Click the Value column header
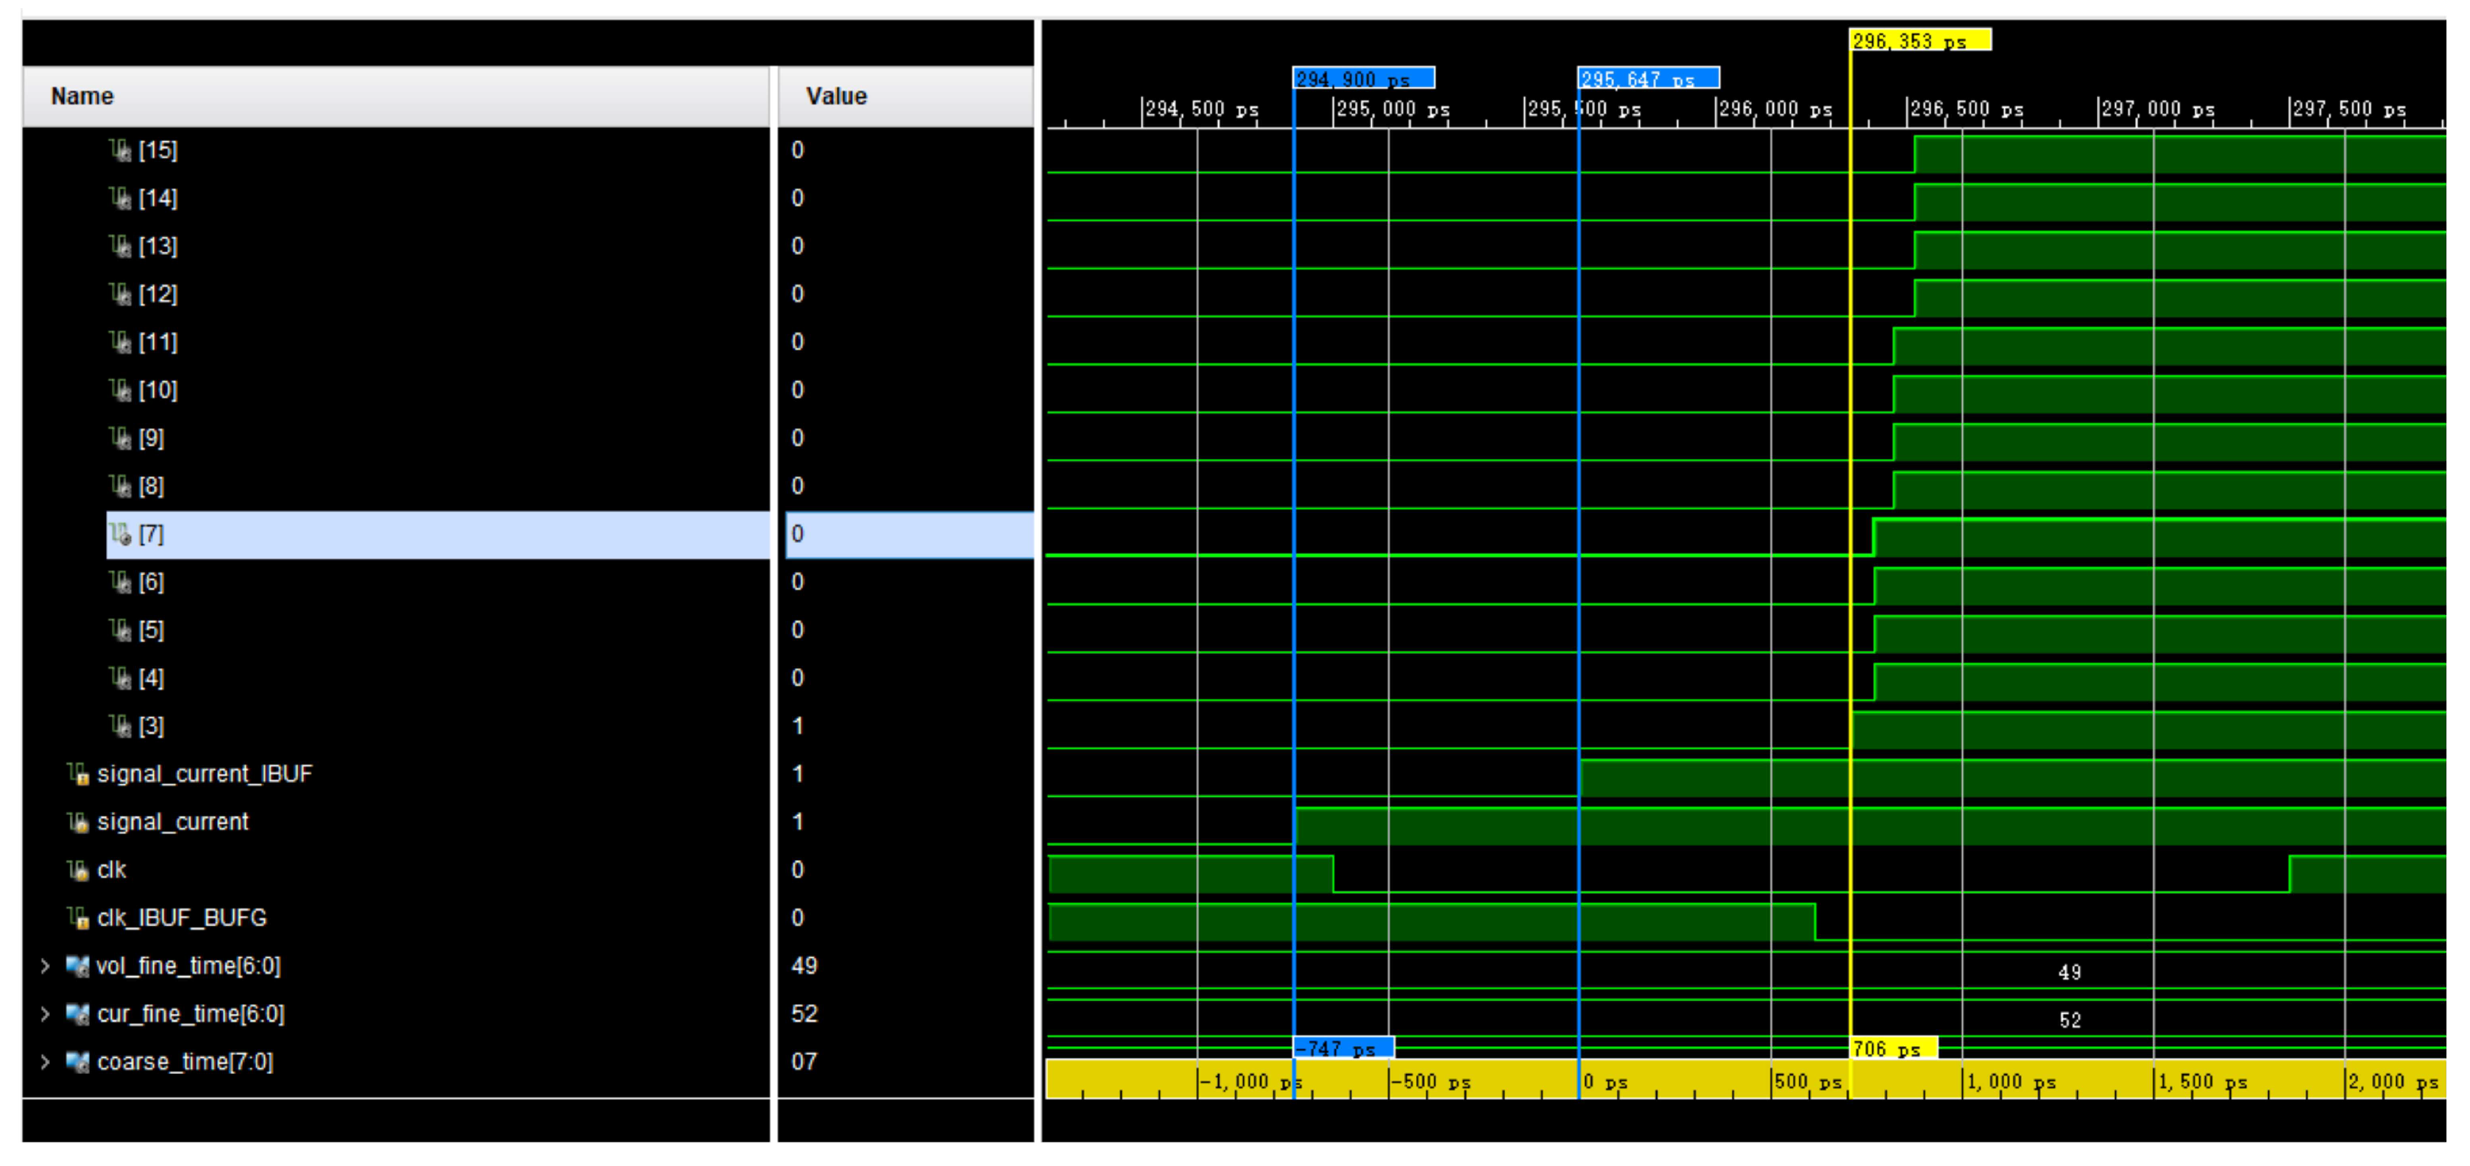Screen dimensions: 2470x1166 tap(836, 97)
